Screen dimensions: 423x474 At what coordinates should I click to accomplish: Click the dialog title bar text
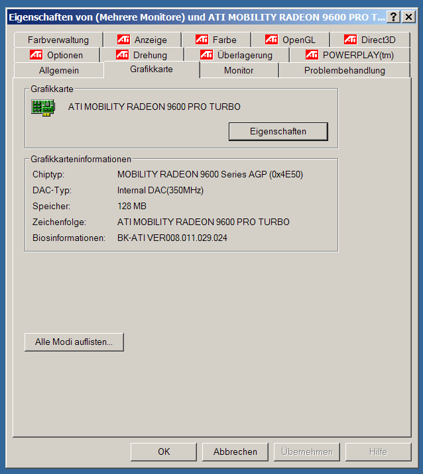tap(197, 17)
